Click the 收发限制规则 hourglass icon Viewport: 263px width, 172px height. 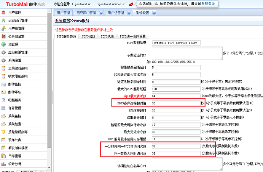[3, 76]
